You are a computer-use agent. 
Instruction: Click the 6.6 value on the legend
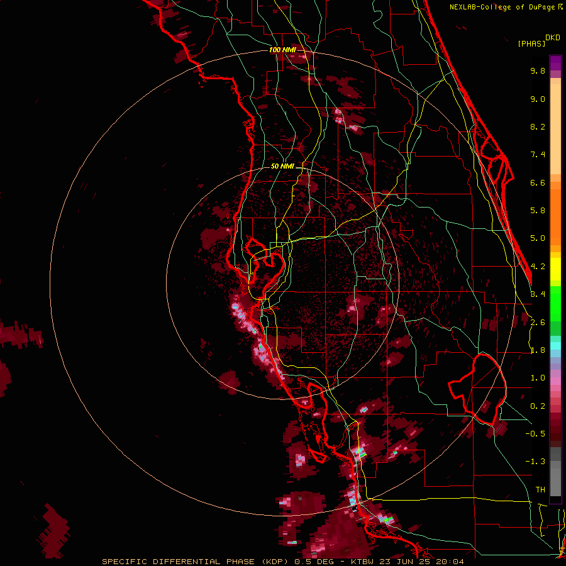tap(538, 182)
